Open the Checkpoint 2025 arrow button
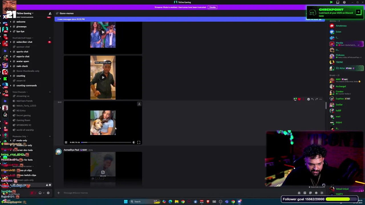The height and width of the screenshot is (205, 365). (358, 12)
